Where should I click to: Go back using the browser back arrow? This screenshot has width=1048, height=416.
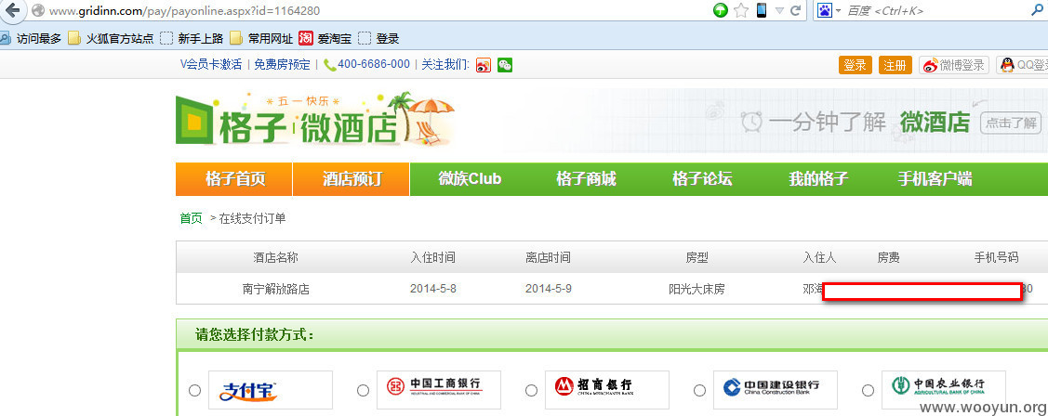click(13, 10)
